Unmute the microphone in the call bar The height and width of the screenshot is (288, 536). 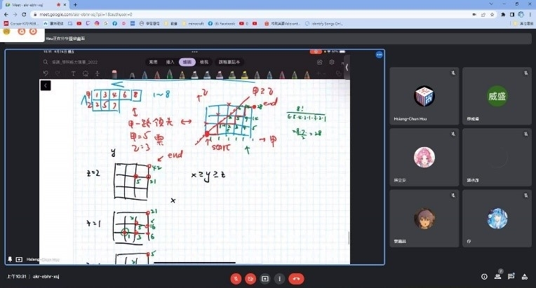(x=236, y=278)
